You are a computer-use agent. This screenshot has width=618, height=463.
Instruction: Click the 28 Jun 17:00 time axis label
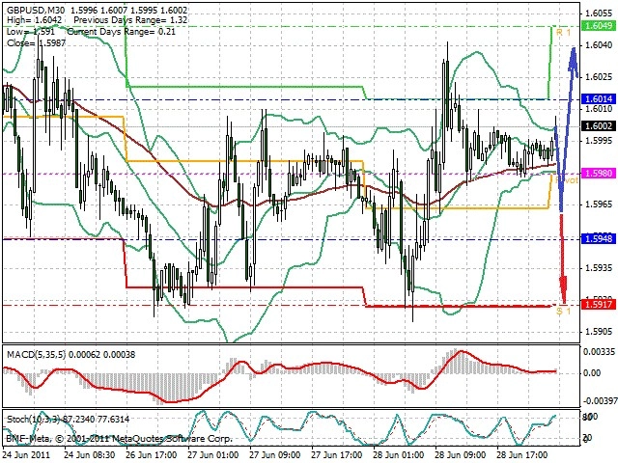tap(522, 455)
